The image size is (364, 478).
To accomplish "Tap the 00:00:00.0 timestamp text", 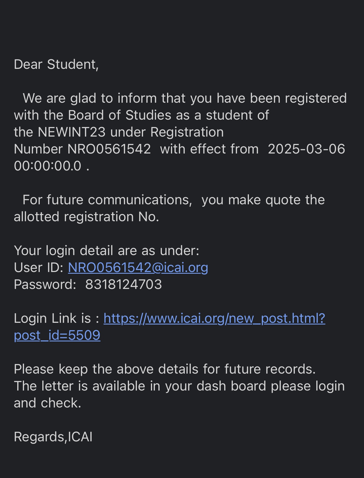I will [x=47, y=166].
